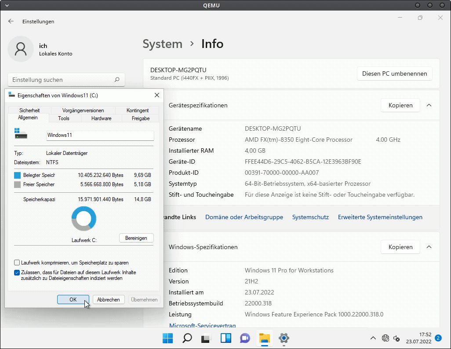Viewport: 451px width, 349px height.
Task: Open notification badge showing 2
Action: [438, 338]
